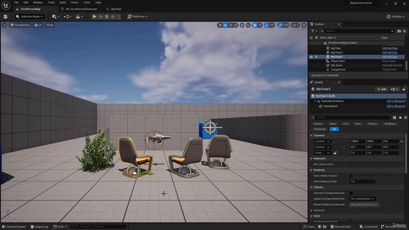Switch to the MyChair blueprint tab
This screenshot has height=230, width=409.
[114, 9]
